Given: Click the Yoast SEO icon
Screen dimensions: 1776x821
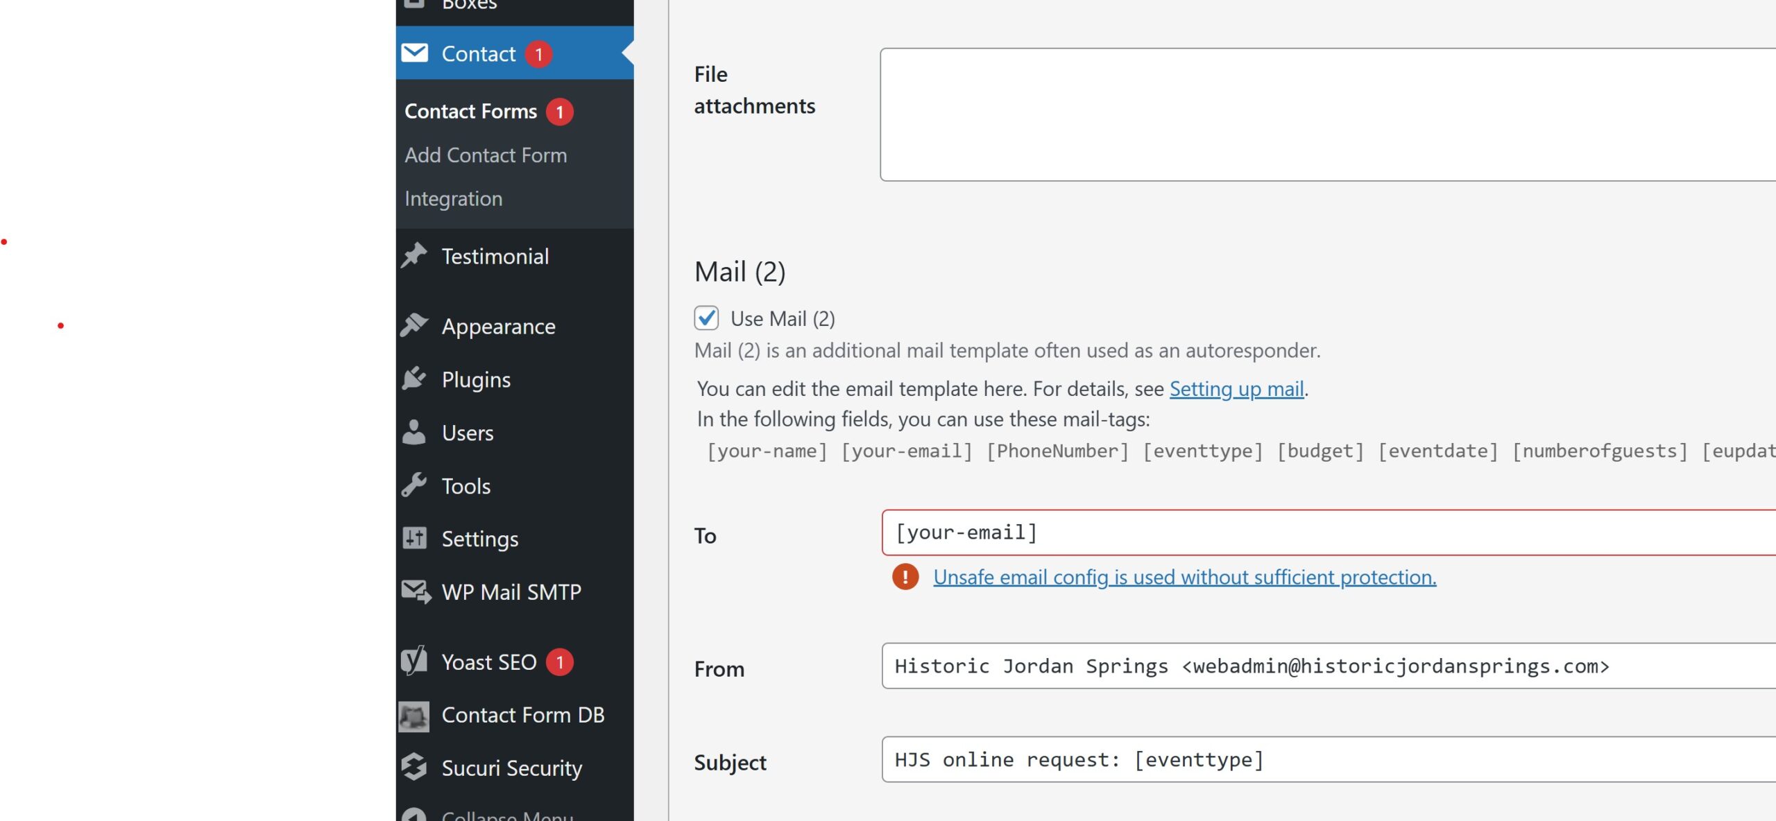Looking at the screenshot, I should click(414, 661).
